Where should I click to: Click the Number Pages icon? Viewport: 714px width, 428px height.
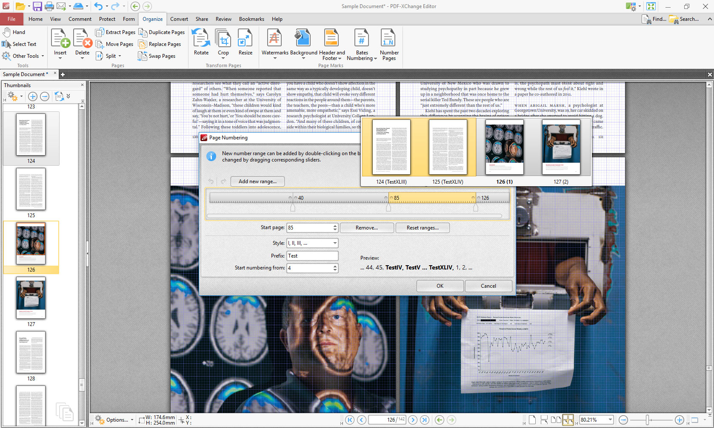point(389,38)
